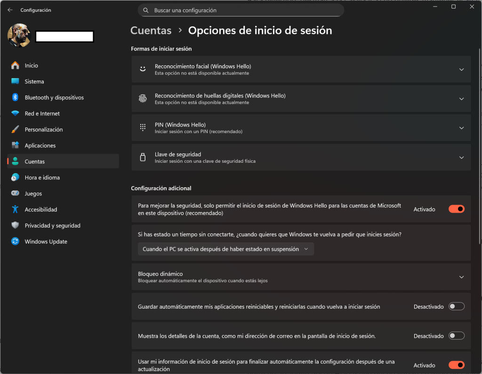Click the Juegos controller icon
Screen dimensions: 482x374
point(15,193)
